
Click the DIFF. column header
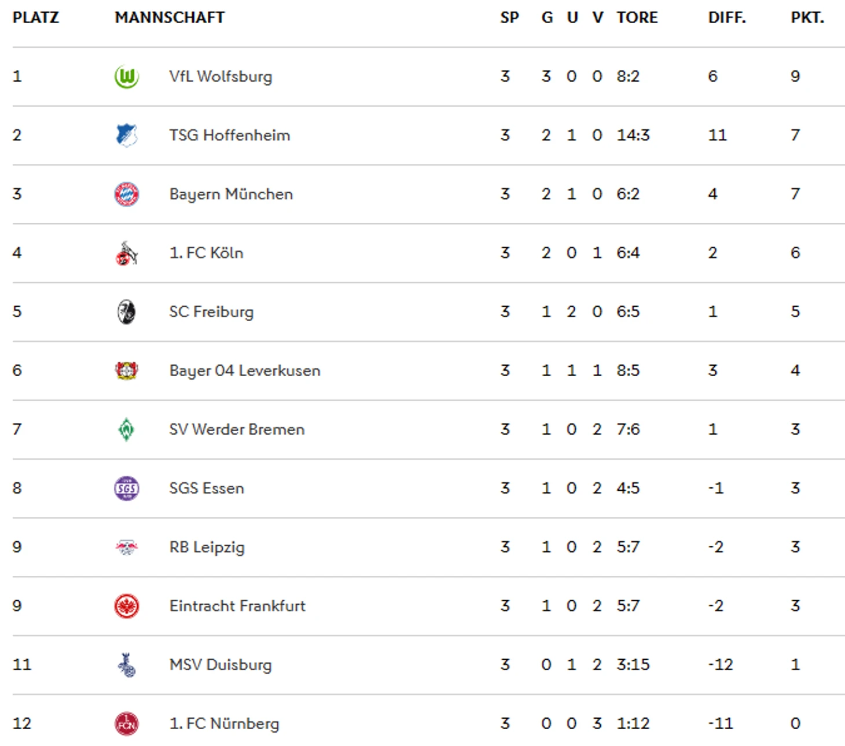point(727,17)
